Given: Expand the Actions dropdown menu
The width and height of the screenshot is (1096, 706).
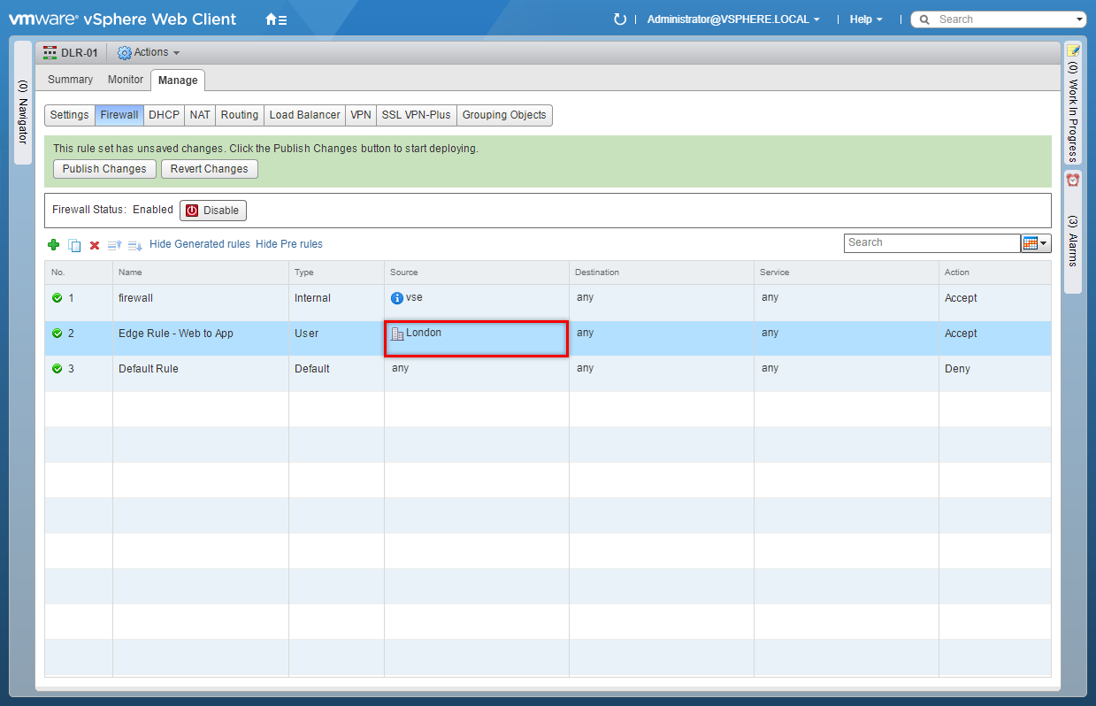Looking at the screenshot, I should [x=149, y=53].
